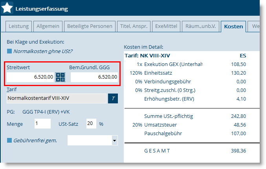Click into the Streitwert input field
This screenshot has width=266, height=169.
tap(31, 77)
